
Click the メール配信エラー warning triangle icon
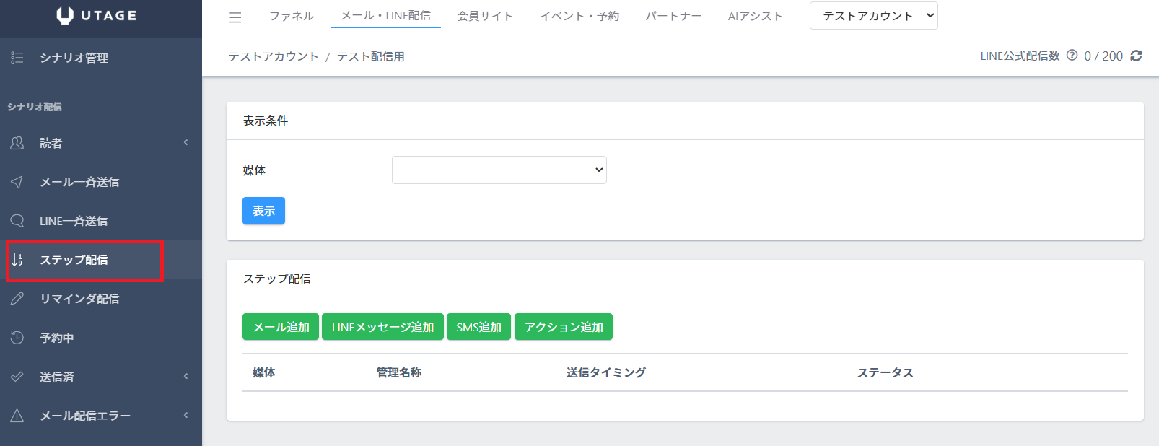point(17,416)
